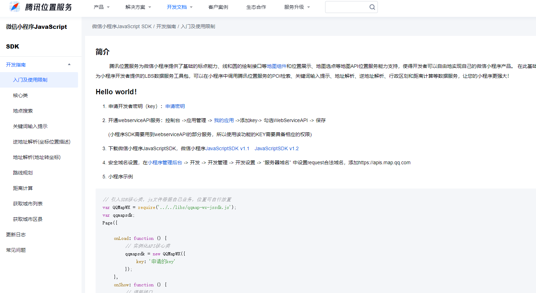Click the Hello world! heading

tap(116, 92)
